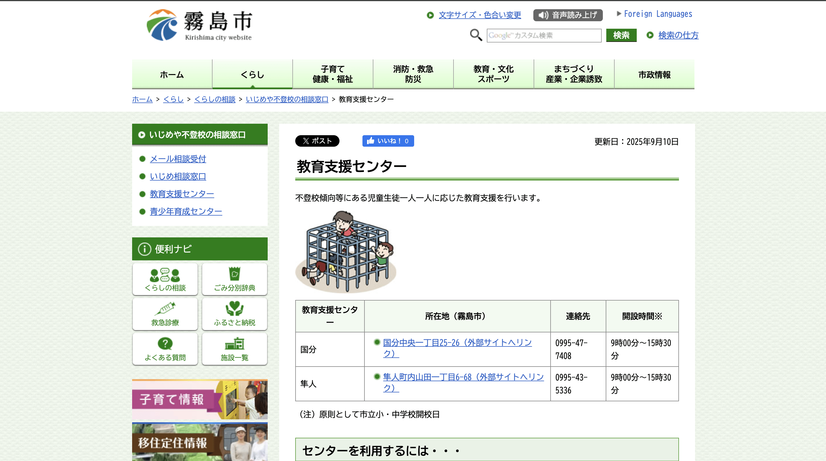
Task: Open the 子育て情報 banner
Action: pyautogui.click(x=199, y=399)
